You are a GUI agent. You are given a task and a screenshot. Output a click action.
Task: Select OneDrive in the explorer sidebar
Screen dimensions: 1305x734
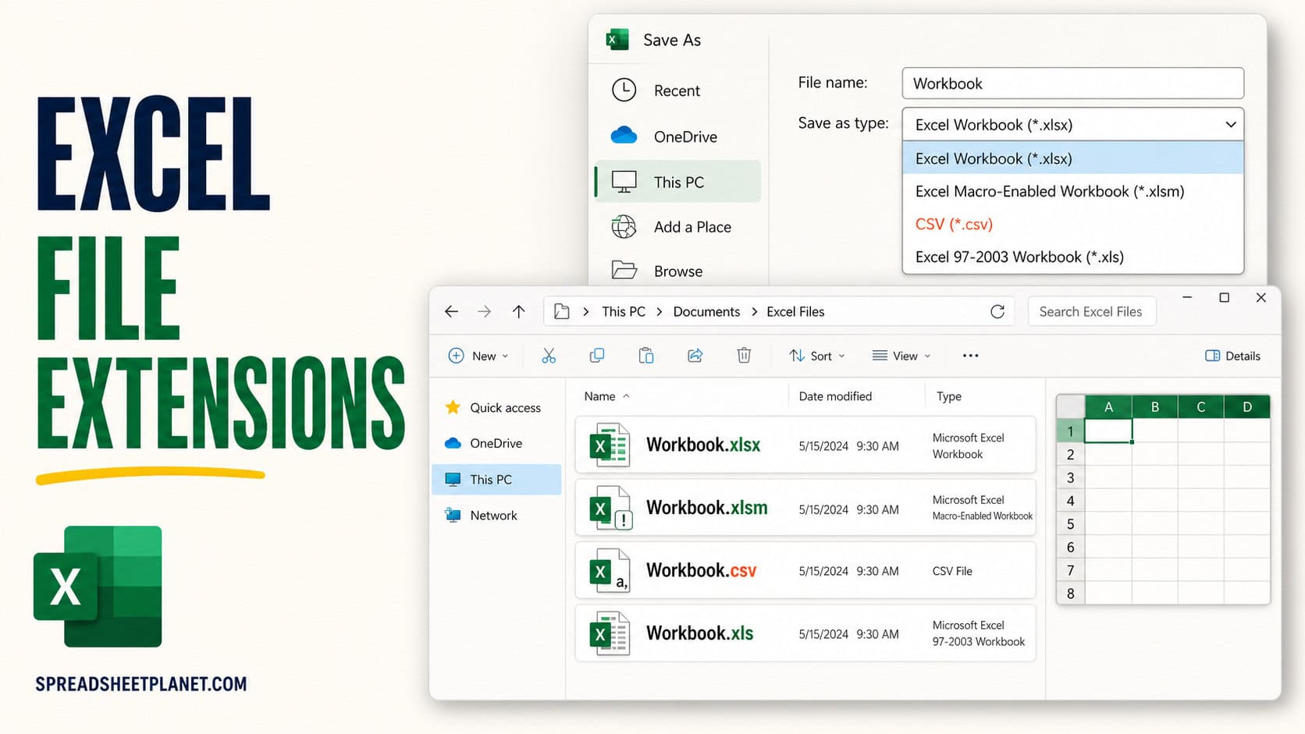point(496,443)
